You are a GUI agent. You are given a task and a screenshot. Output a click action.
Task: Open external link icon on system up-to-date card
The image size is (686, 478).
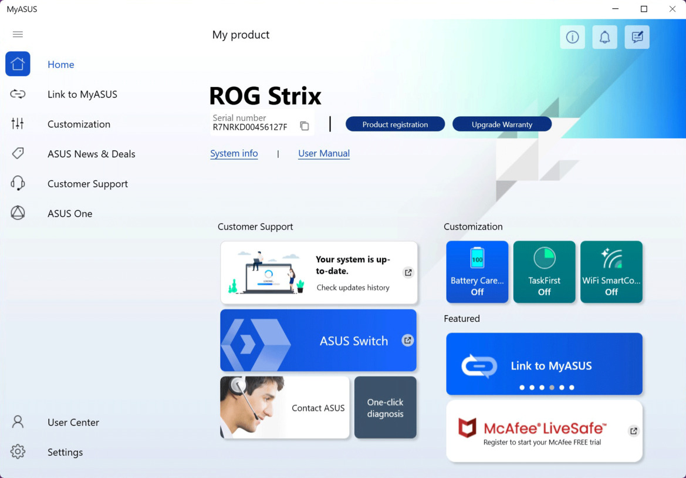(x=408, y=272)
